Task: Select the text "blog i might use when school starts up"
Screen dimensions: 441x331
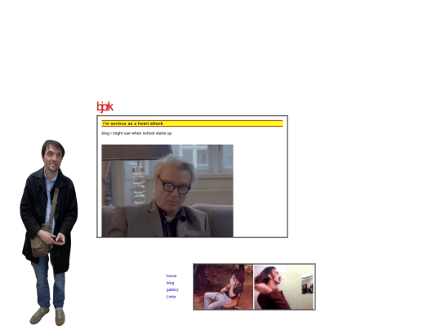Action: click(x=136, y=133)
